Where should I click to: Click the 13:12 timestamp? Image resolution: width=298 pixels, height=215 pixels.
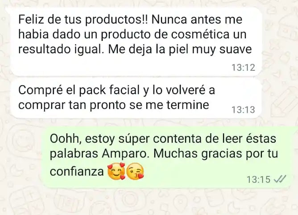(x=243, y=68)
